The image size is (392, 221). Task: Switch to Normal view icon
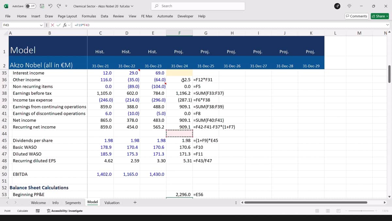pyautogui.click(x=317, y=211)
